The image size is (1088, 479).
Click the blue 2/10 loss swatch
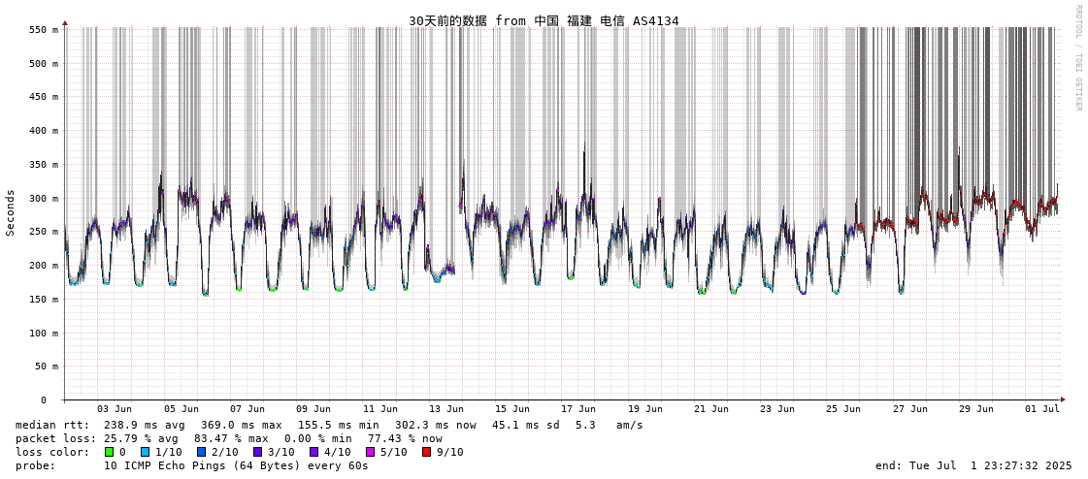(201, 453)
